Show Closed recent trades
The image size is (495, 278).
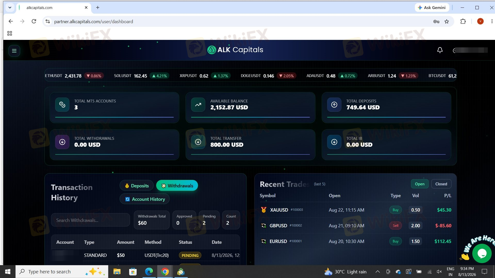(x=441, y=184)
